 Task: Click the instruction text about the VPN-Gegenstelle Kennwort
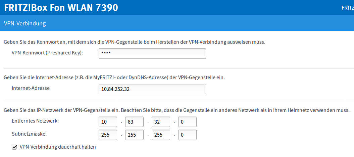(x=134, y=42)
